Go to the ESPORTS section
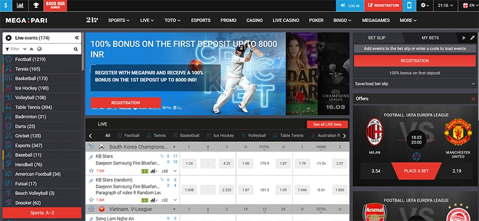 (201, 20)
